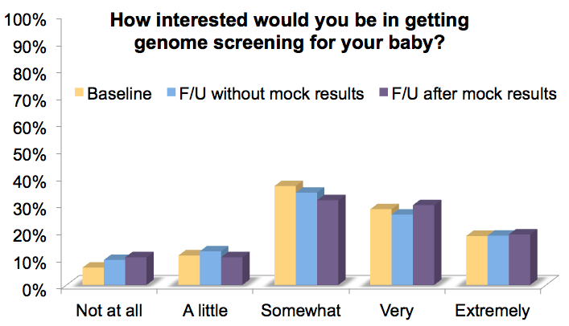This screenshot has height=326, width=569.
Task: Click the blue bar in Somewhat group
Action: (x=307, y=238)
